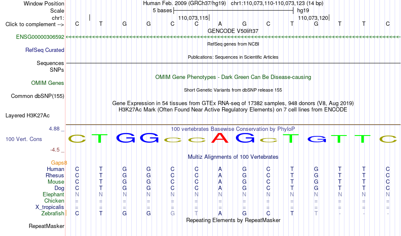Click the Elephant species row label
This screenshot has width=401, height=236.
(x=53, y=195)
